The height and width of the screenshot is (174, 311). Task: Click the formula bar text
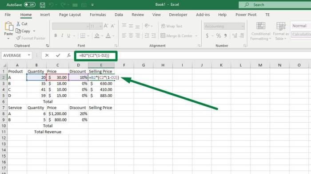pos(94,55)
